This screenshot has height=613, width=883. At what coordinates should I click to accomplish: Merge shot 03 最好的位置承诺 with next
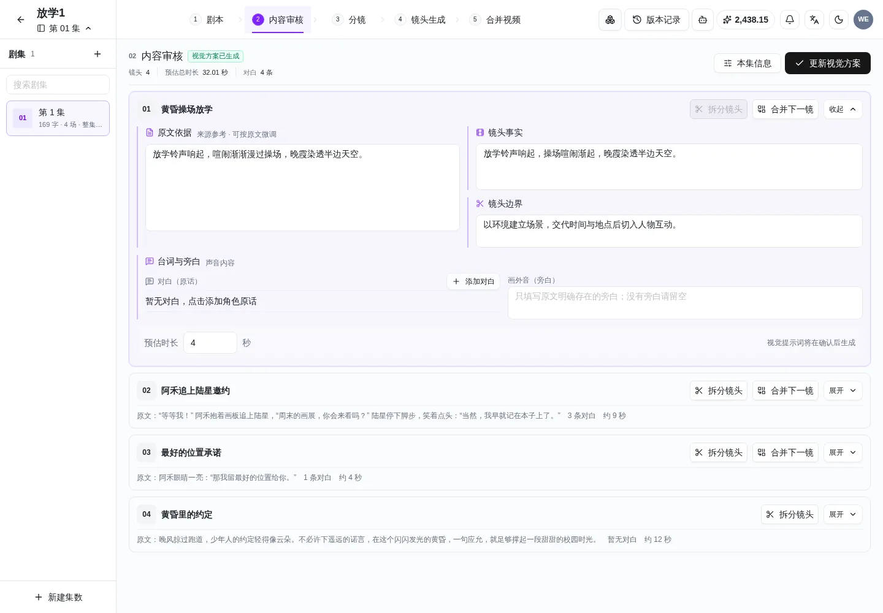click(x=786, y=452)
